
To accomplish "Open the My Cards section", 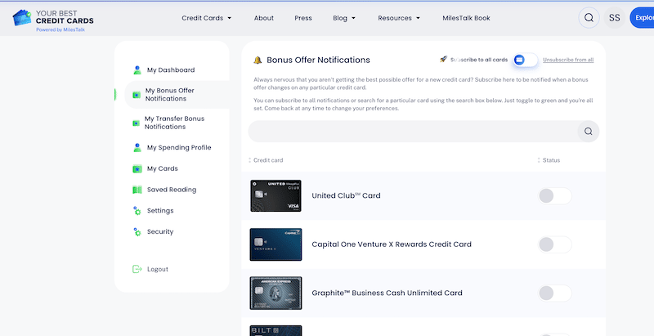I will [x=162, y=169].
